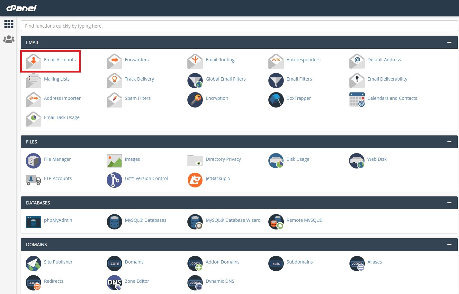This screenshot has height=294, width=459.
Task: Click the MySQL Databases icon
Action: coord(114,221)
